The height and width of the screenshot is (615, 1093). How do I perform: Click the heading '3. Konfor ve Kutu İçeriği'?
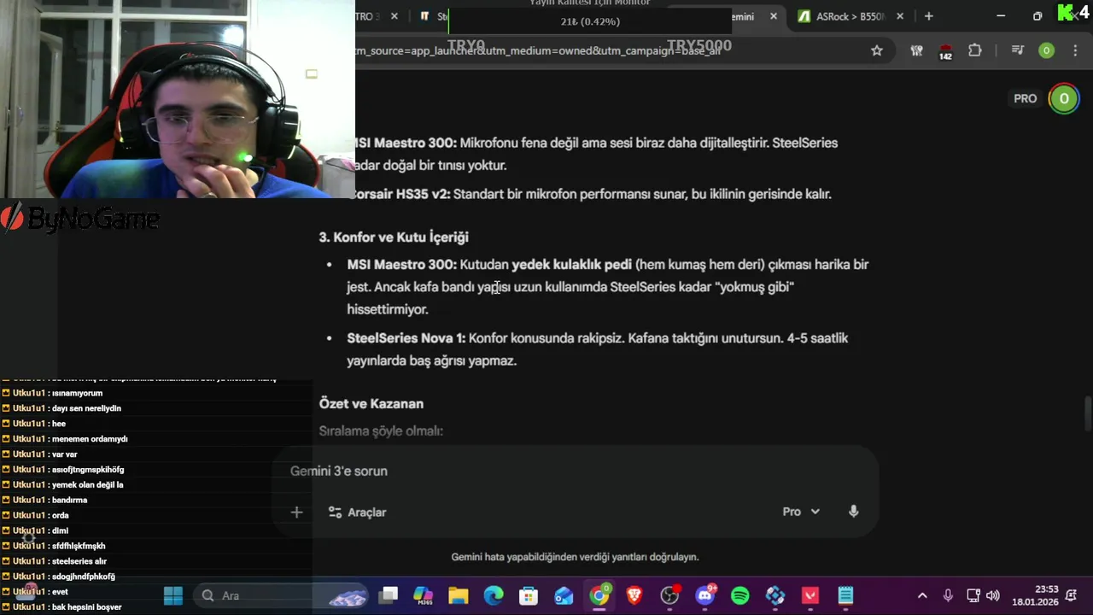pos(394,237)
